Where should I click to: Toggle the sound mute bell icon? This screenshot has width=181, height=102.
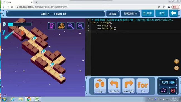pos(176,68)
